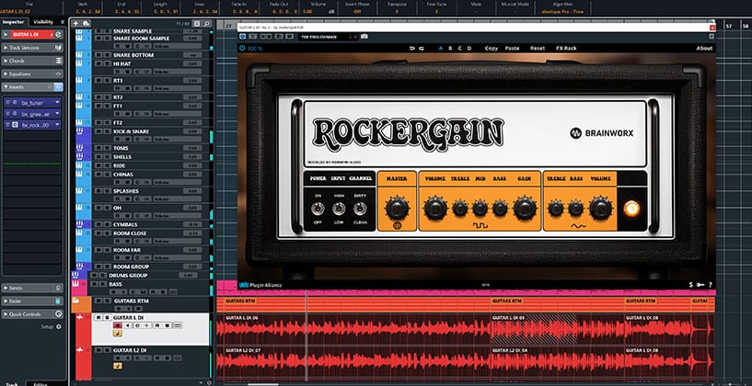This screenshot has width=752, height=386.
Task: Open THE ENGLISHMAN preset dropdown
Action: coord(354,37)
